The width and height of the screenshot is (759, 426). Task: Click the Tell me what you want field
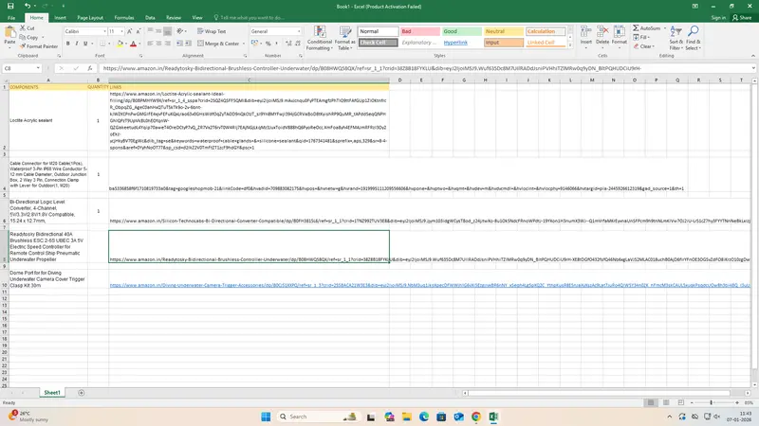[251, 18]
